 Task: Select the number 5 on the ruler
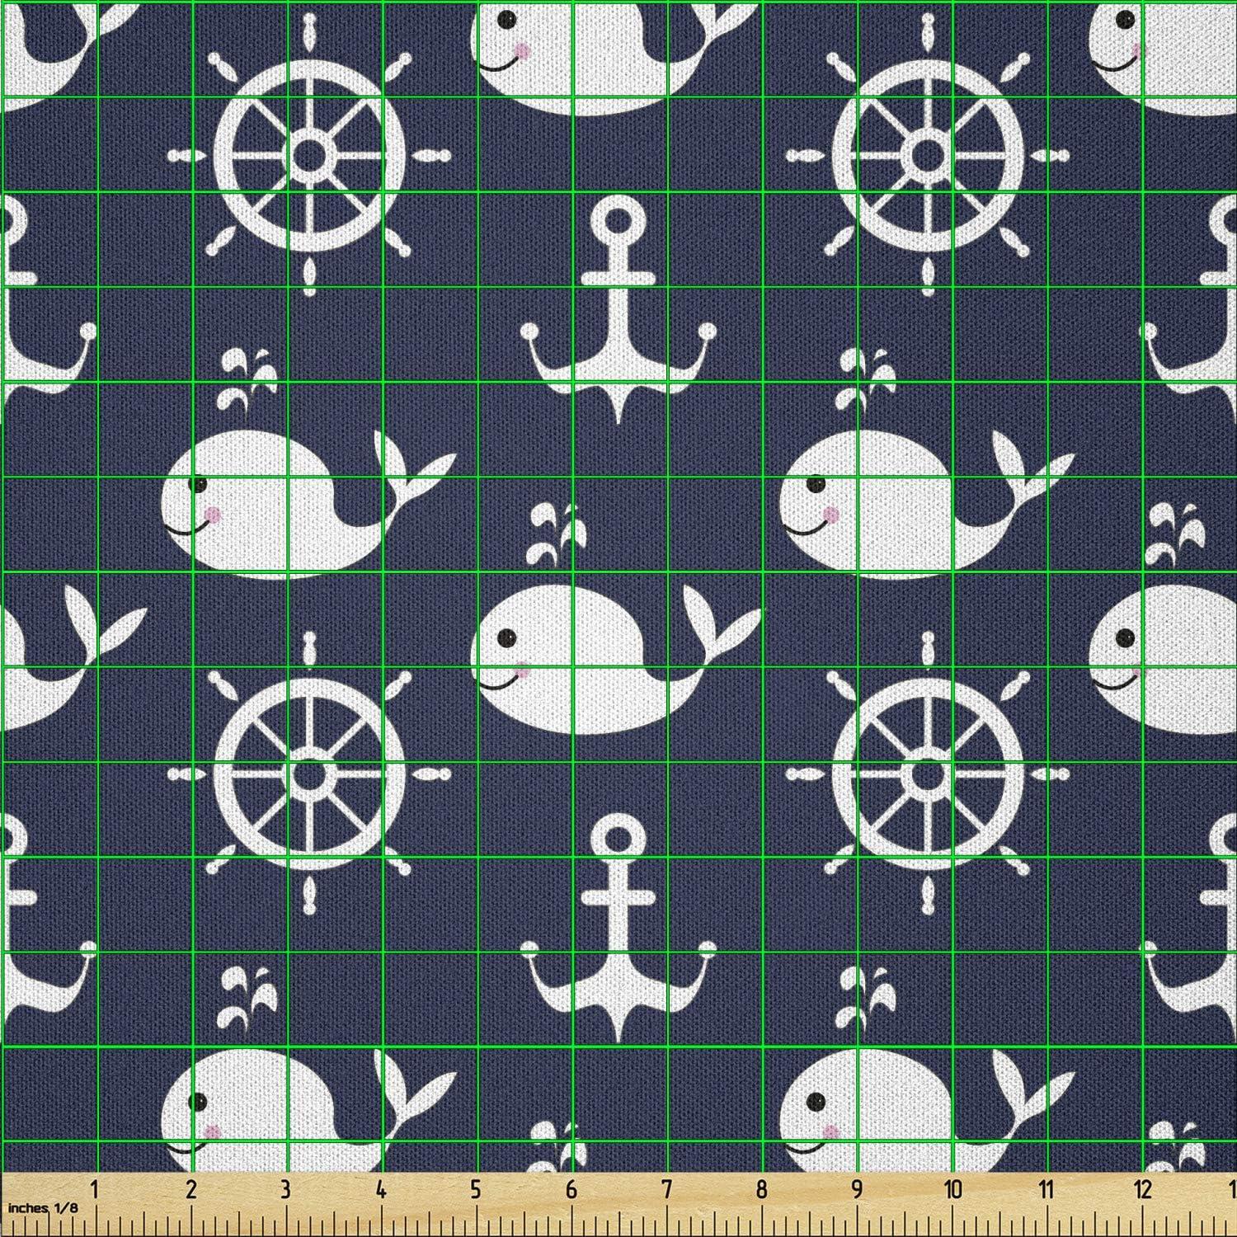tap(476, 1190)
